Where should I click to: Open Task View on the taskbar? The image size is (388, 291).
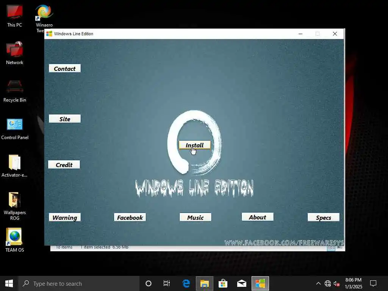(167, 283)
